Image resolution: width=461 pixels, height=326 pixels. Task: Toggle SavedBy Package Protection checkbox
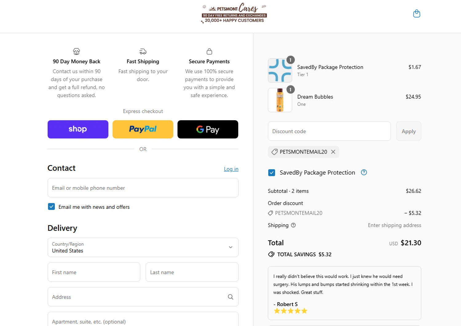[272, 173]
